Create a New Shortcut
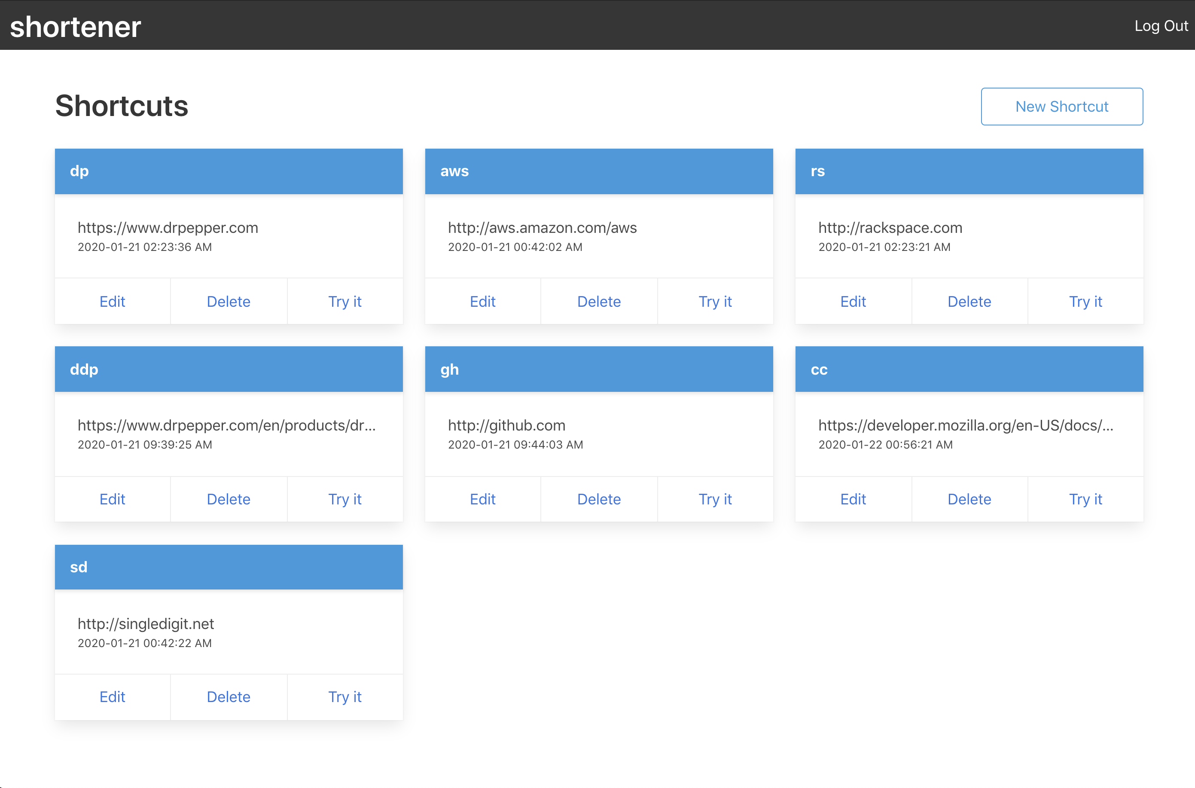 point(1061,107)
